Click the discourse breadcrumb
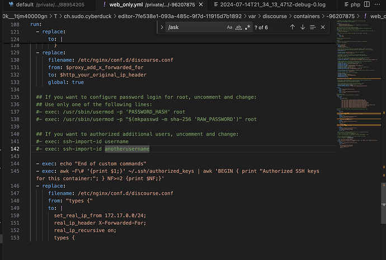 275,16
